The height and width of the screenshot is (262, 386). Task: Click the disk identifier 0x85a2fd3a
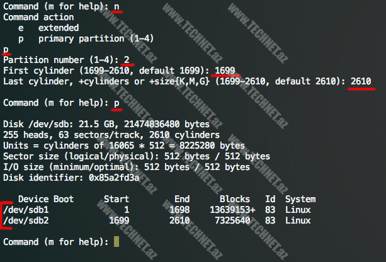[x=122, y=178]
